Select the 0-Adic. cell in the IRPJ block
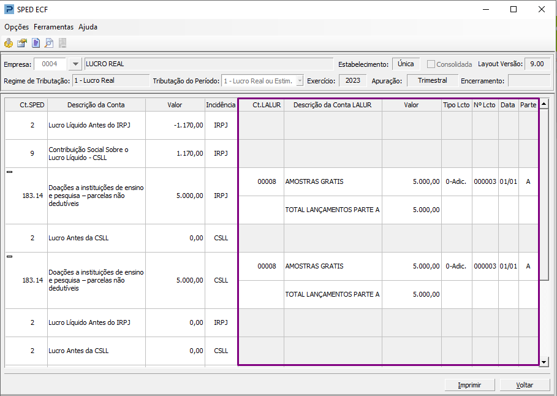The height and width of the screenshot is (396, 557). 457,181
